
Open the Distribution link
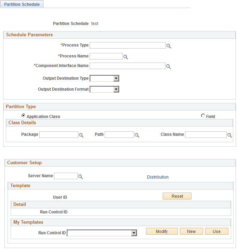click(x=158, y=177)
